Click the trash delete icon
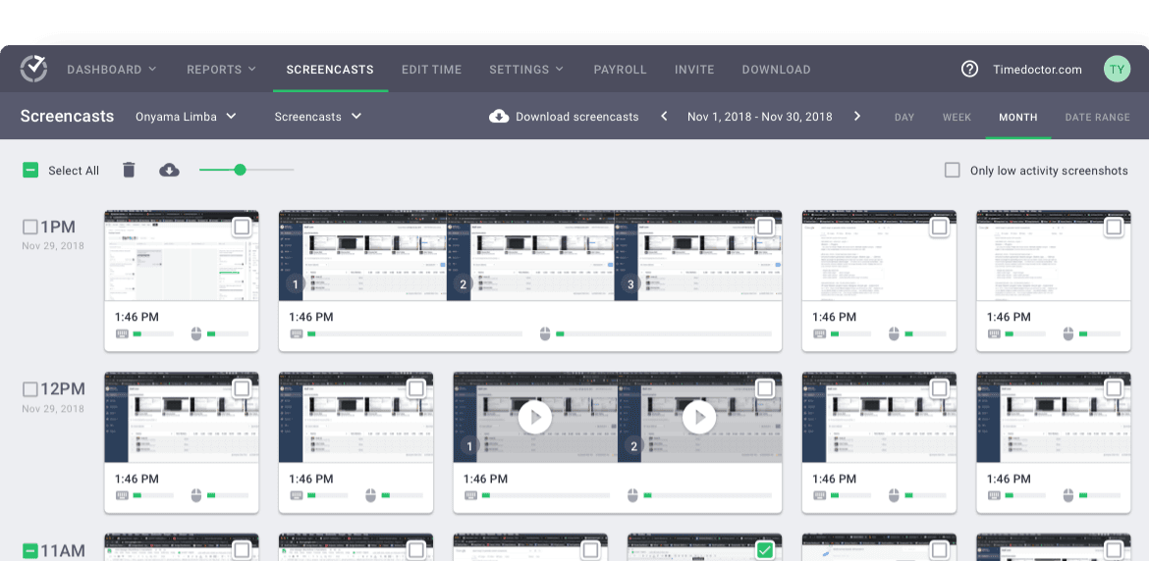 129,170
